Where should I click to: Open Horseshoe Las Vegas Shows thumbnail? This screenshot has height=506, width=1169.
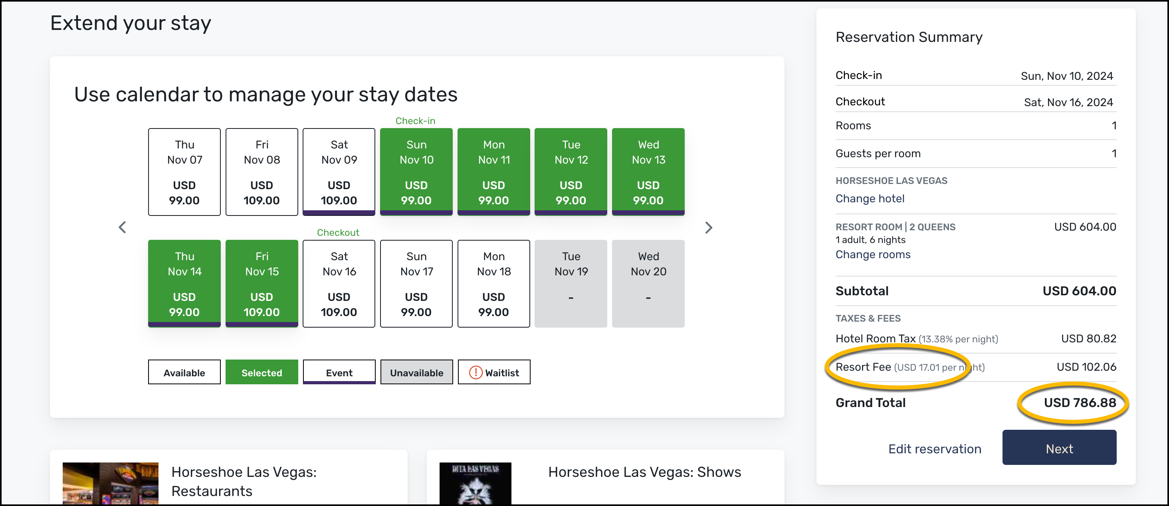(475, 483)
